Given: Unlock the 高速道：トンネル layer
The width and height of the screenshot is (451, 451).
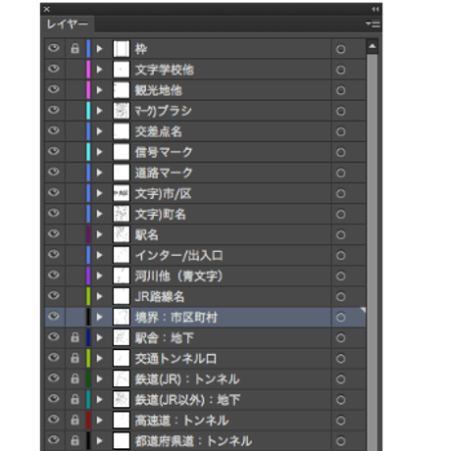Looking at the screenshot, I should [x=75, y=420].
